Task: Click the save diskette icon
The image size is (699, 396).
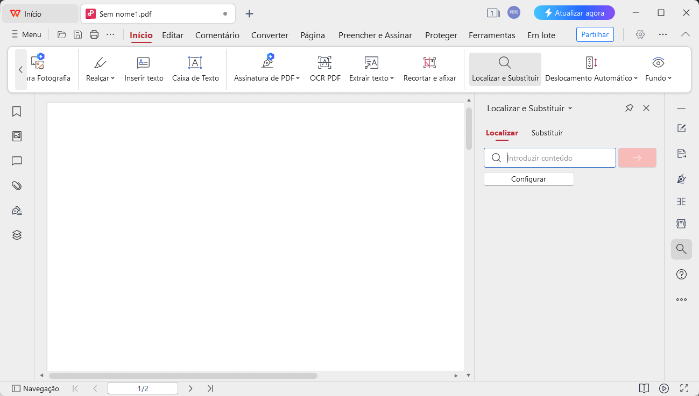Action: 78,35
